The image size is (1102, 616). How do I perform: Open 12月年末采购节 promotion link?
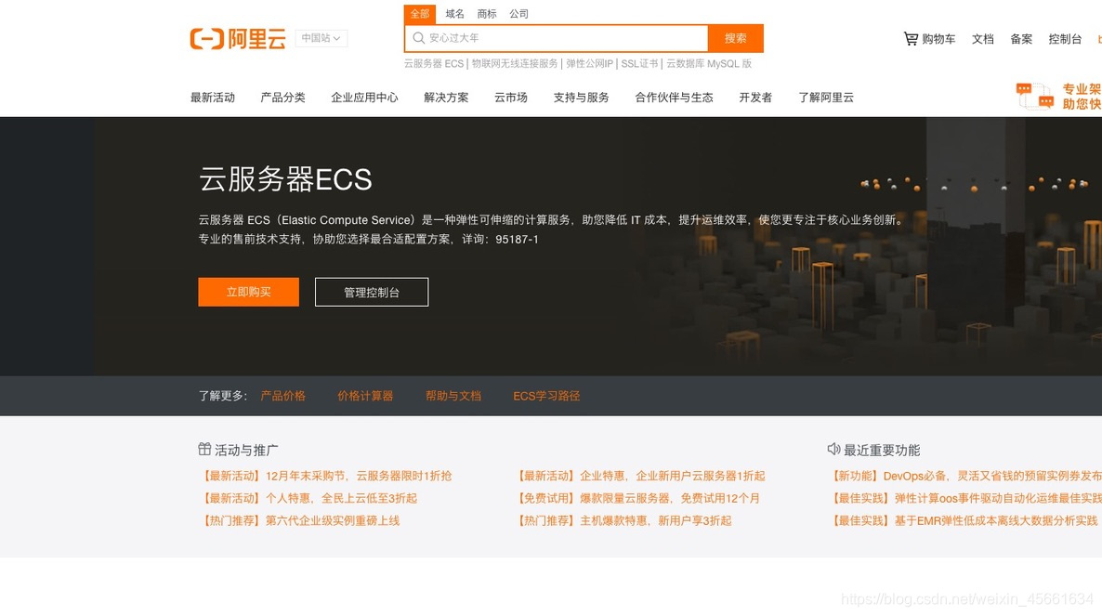(x=325, y=477)
